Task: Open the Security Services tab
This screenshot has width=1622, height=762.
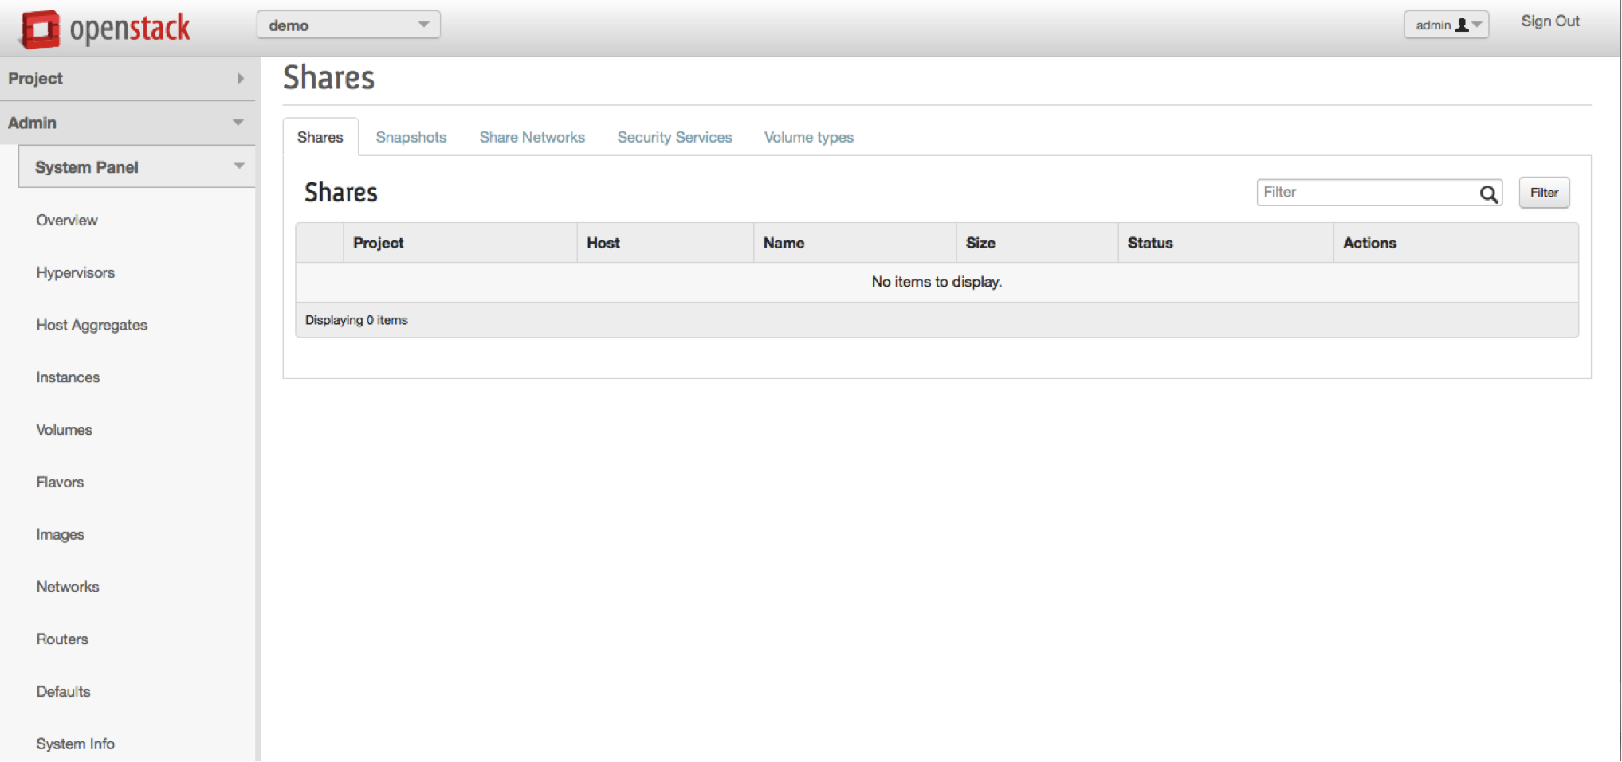Action: (674, 137)
